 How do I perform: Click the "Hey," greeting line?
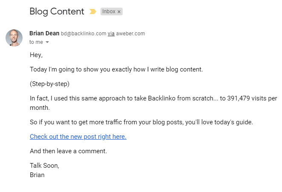36,55
